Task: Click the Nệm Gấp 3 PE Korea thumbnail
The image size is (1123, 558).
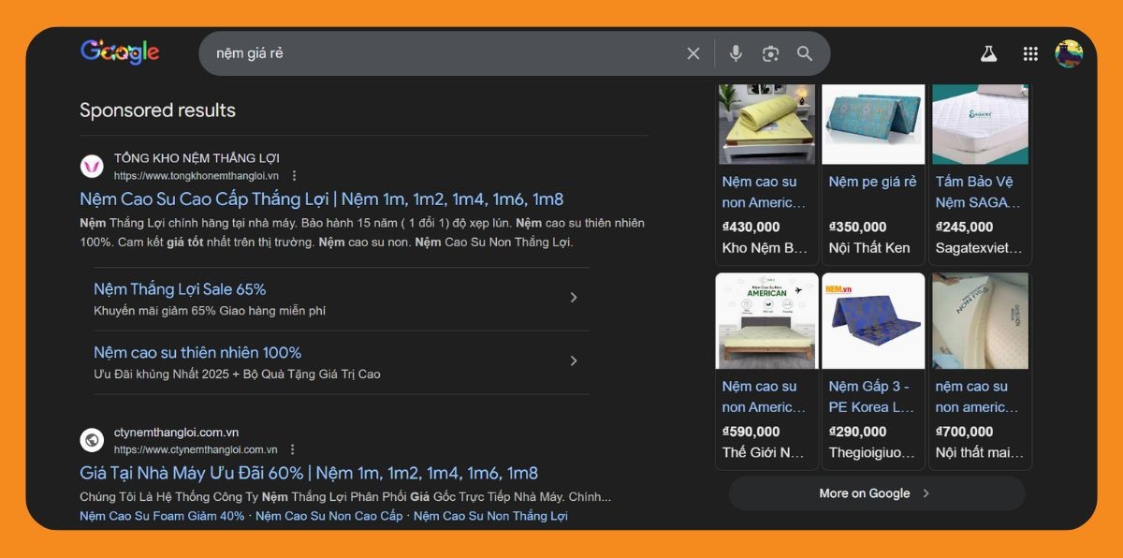Action: click(873, 320)
